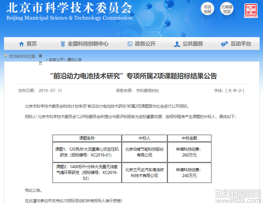Click the person icon beside 公共服务
Screen dimensions: 263x205
pyautogui.click(x=177, y=44)
